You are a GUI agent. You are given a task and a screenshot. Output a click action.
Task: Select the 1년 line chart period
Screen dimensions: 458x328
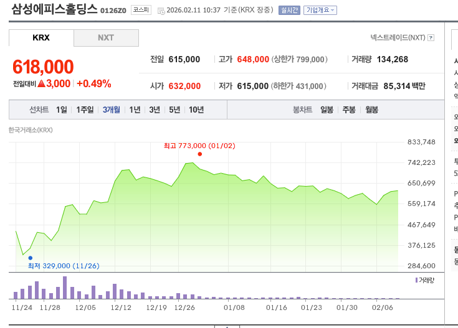tap(135, 110)
